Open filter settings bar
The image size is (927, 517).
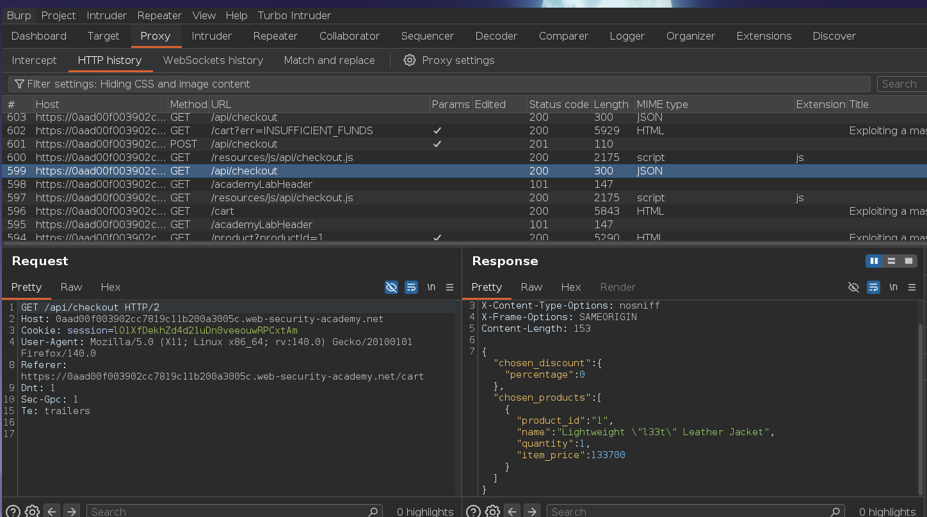point(439,84)
